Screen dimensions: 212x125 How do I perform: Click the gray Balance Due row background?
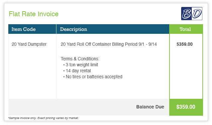(89, 107)
